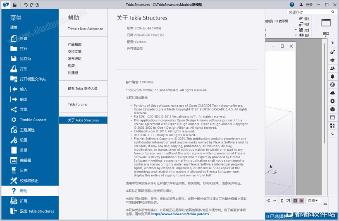Open 打开模型文件夹 menu entry
Viewport: 339px width, 221px height.
[30, 79]
